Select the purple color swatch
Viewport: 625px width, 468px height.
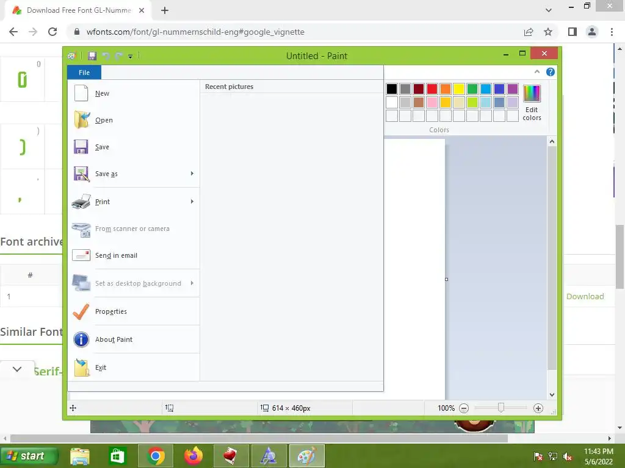coord(512,89)
